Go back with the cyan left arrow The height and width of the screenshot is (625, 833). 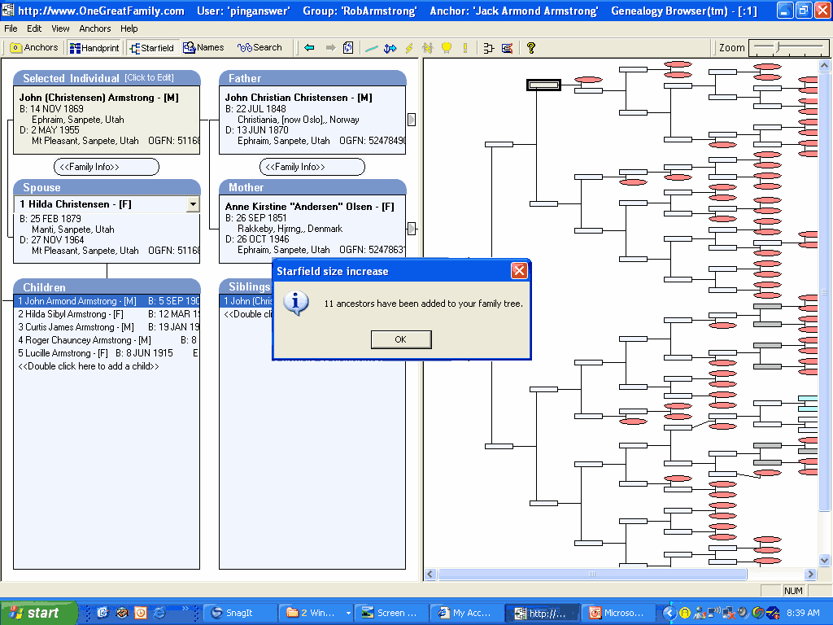(x=309, y=48)
